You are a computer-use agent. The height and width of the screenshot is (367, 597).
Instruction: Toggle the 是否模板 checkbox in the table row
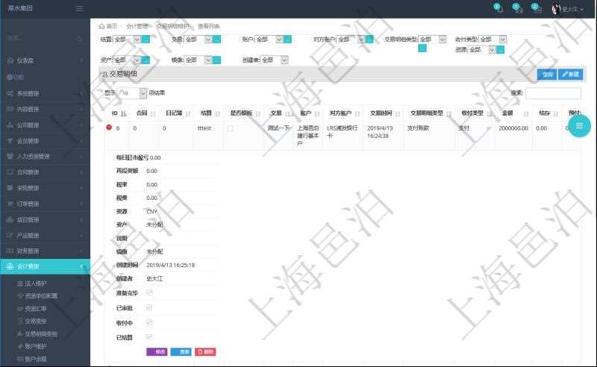coord(231,128)
